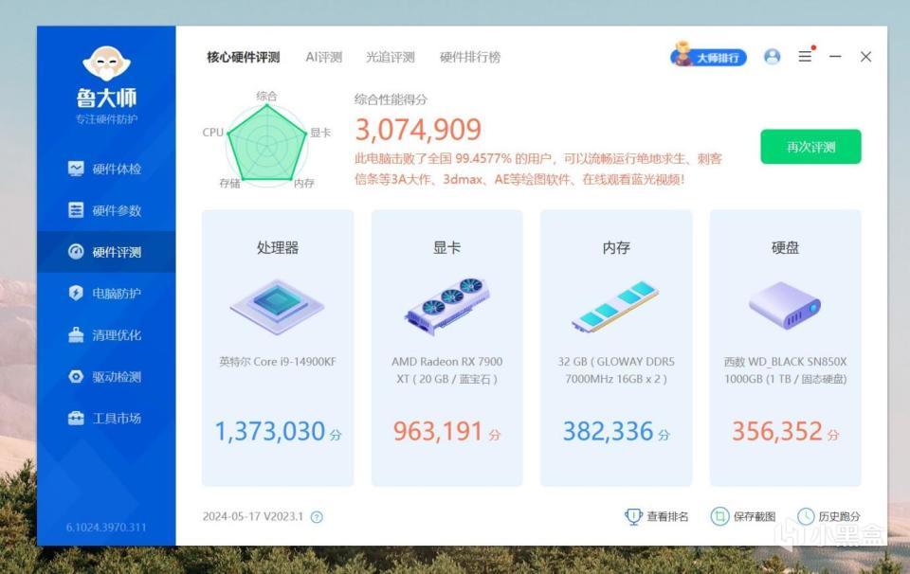Click the user account avatar icon
This screenshot has width=910, height=574.
[772, 57]
